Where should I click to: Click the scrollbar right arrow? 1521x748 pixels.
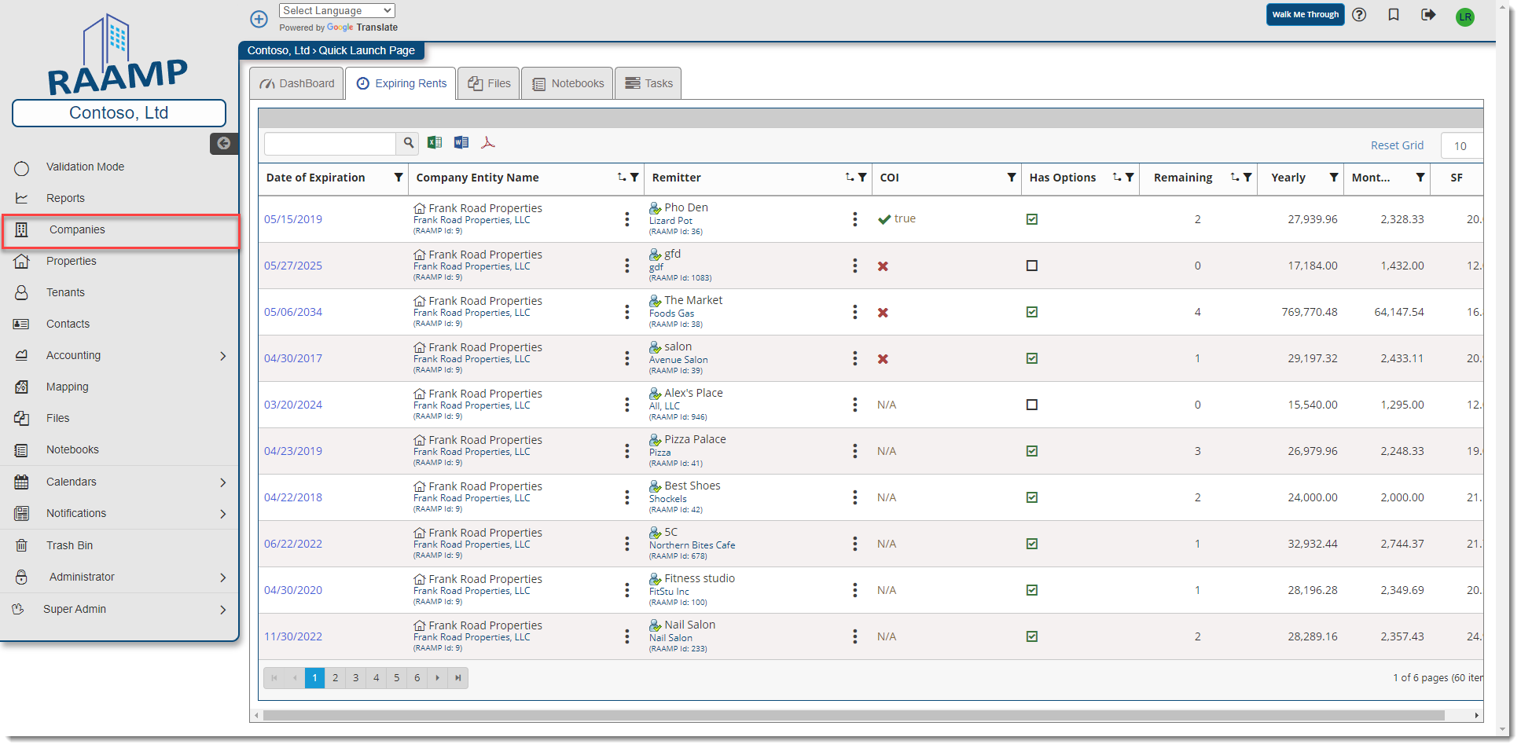(1477, 716)
